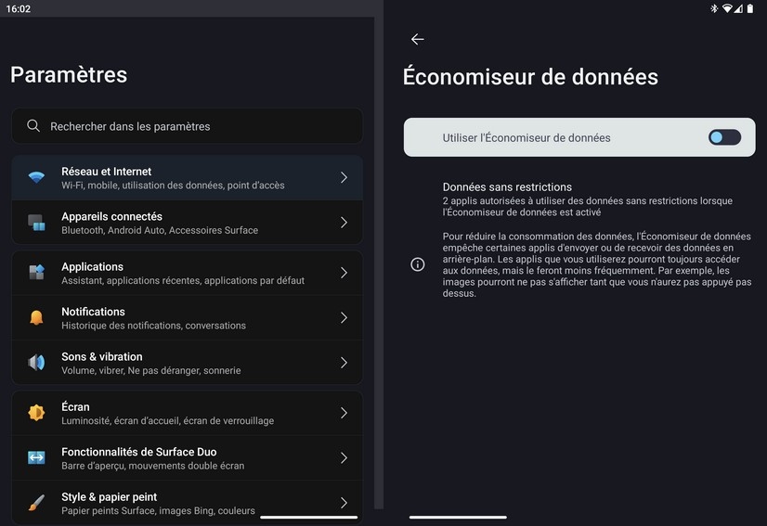Open the Applications settings entry
This screenshot has width=767, height=526.
186,273
